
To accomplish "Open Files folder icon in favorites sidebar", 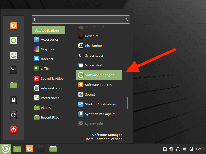I will (x=14, y=85).
